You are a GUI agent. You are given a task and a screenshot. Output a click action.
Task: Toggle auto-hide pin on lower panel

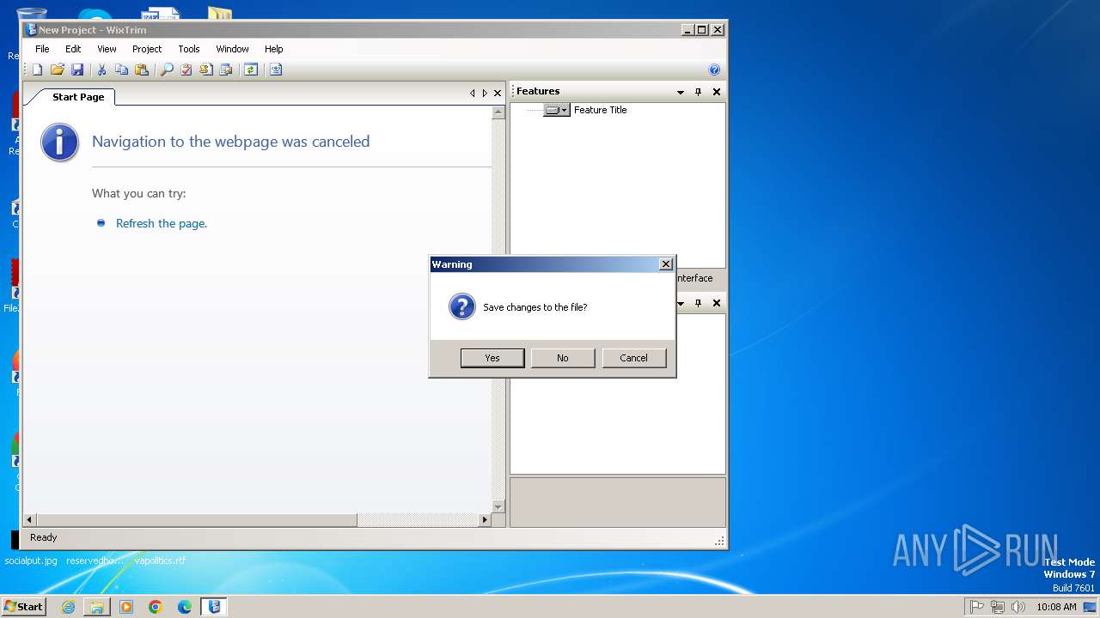[698, 303]
